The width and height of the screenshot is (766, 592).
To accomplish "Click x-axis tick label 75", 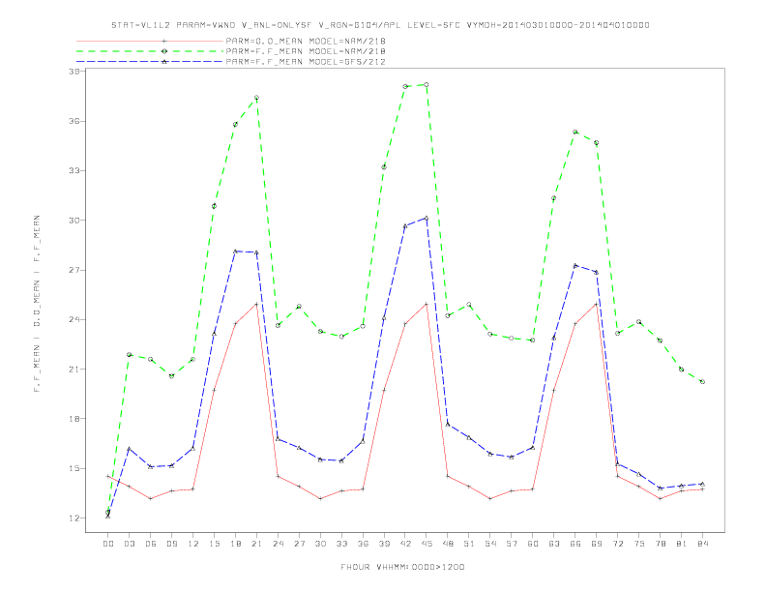I will (x=639, y=544).
